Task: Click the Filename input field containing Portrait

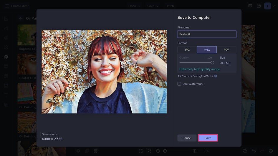Action: click(x=207, y=34)
